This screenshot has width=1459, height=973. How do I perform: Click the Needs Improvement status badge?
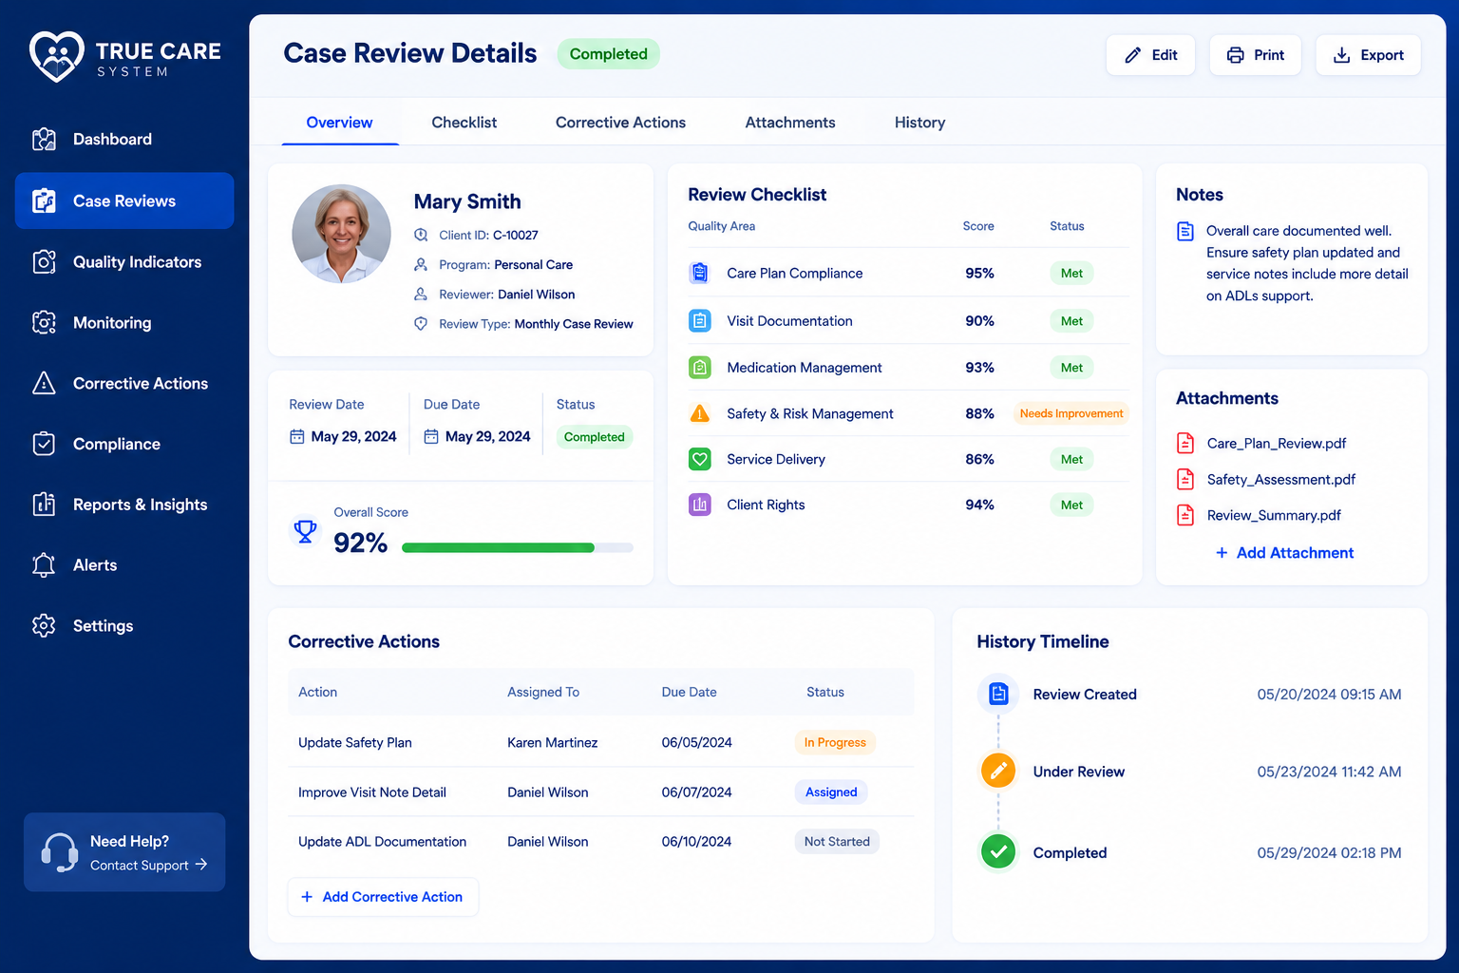1071,413
